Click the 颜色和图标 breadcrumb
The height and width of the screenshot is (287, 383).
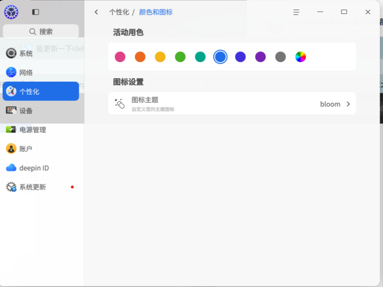(156, 12)
